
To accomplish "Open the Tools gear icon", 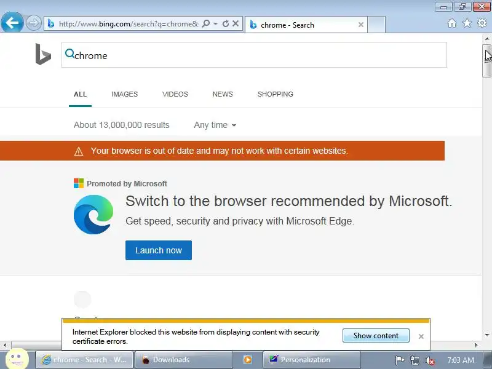I will (x=482, y=23).
